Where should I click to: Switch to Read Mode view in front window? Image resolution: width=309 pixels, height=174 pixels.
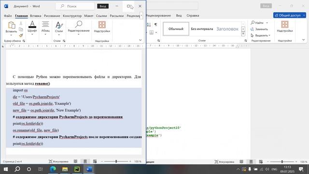point(75,161)
